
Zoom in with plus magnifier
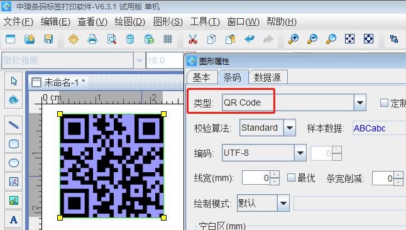click(294, 39)
